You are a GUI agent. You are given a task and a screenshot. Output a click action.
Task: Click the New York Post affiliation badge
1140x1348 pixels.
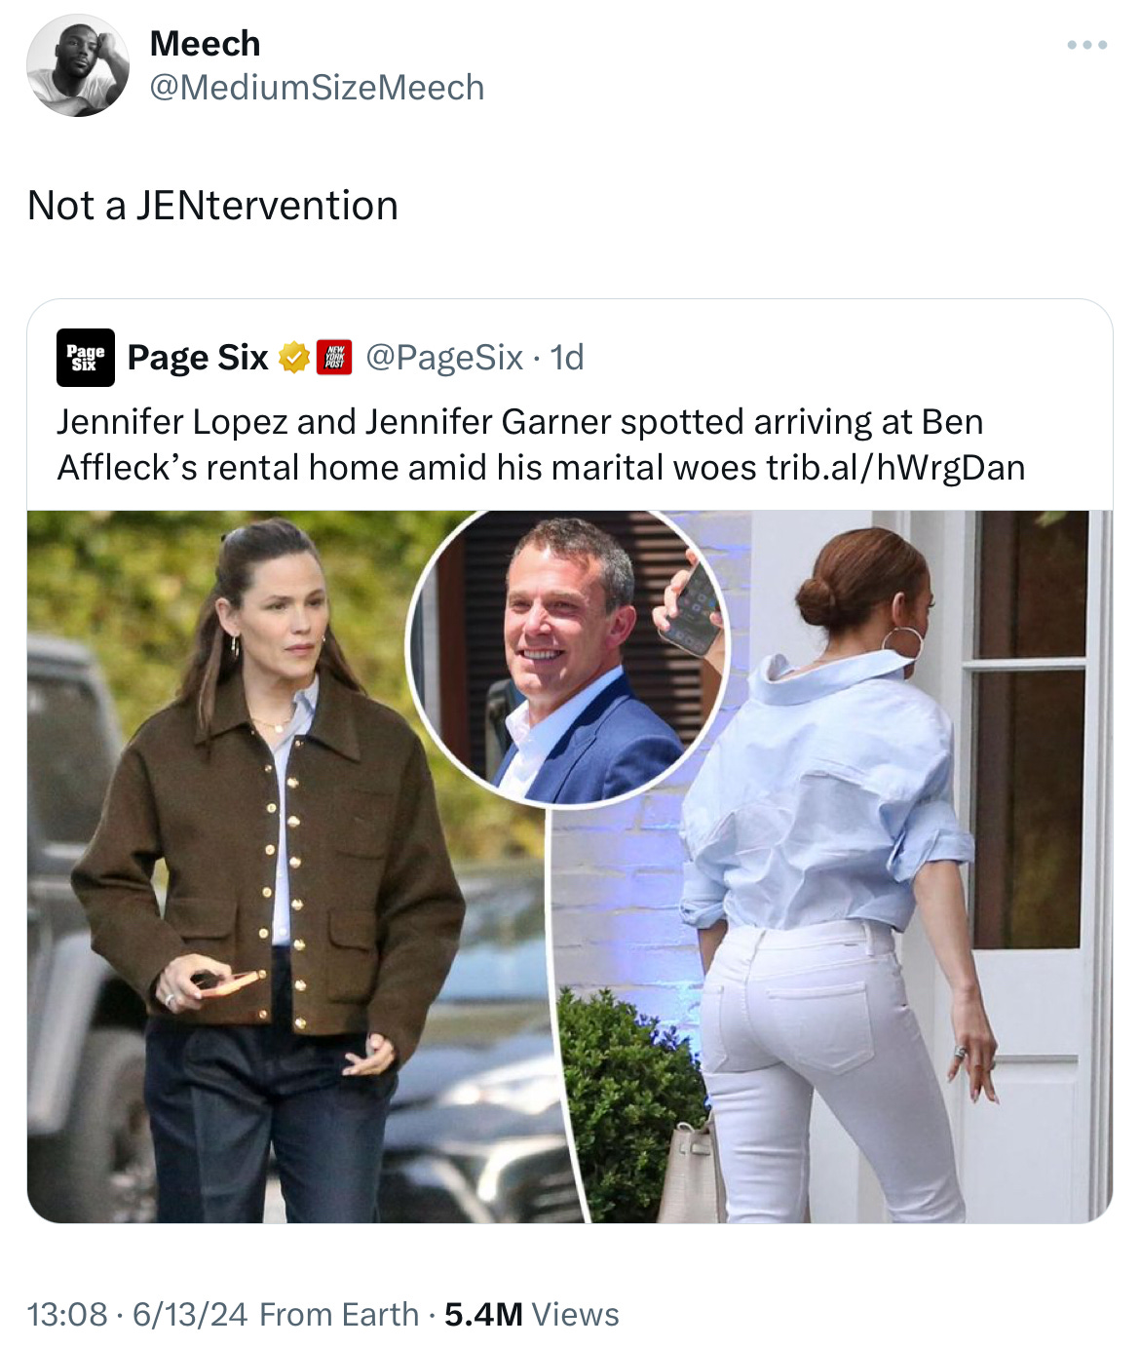coord(335,358)
